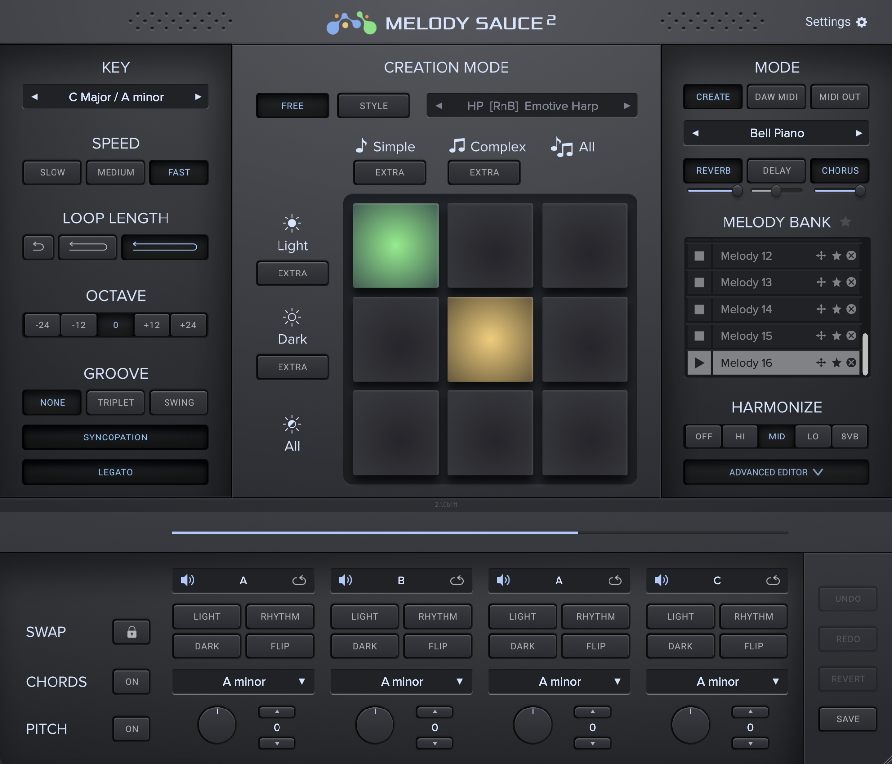
Task: Toggle Syncopation groove option
Action: 115,437
